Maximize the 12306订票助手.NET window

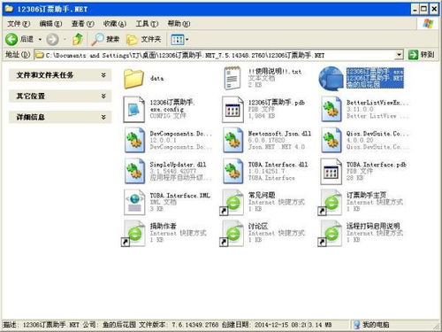click(423, 9)
